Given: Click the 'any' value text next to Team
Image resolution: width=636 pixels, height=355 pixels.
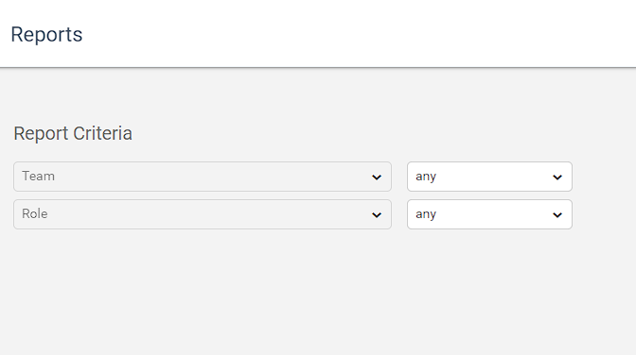Looking at the screenshot, I should (426, 177).
